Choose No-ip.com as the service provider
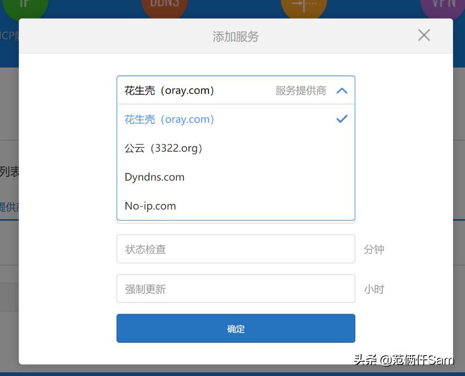 (151, 206)
